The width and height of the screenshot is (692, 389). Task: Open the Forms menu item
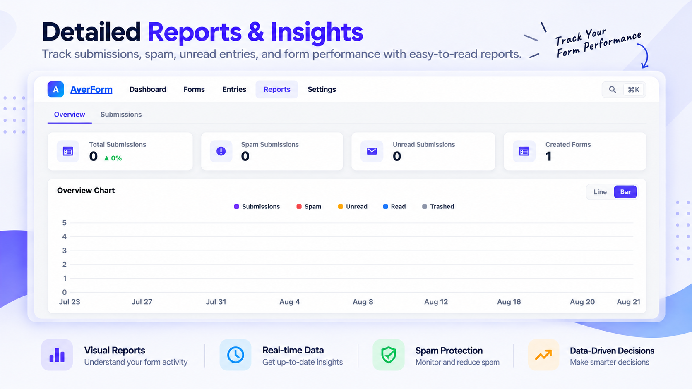click(x=194, y=89)
